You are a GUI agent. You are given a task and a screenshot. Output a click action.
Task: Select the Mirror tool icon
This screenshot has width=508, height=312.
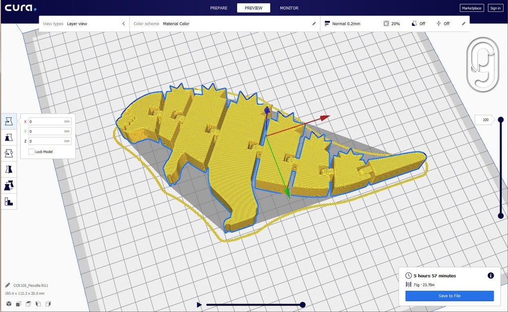click(9, 169)
